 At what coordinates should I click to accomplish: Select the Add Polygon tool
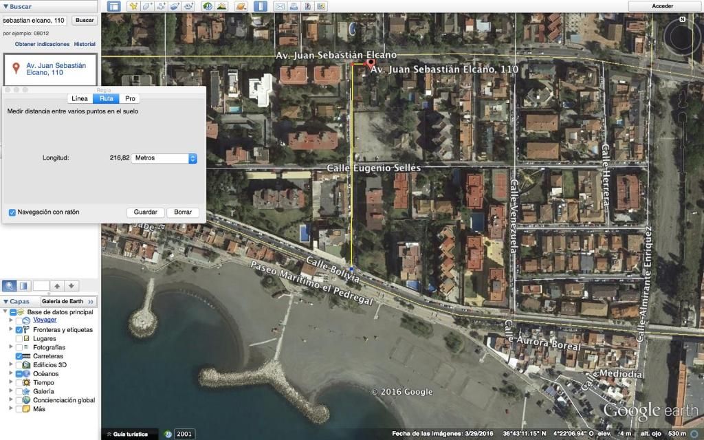click(148, 6)
